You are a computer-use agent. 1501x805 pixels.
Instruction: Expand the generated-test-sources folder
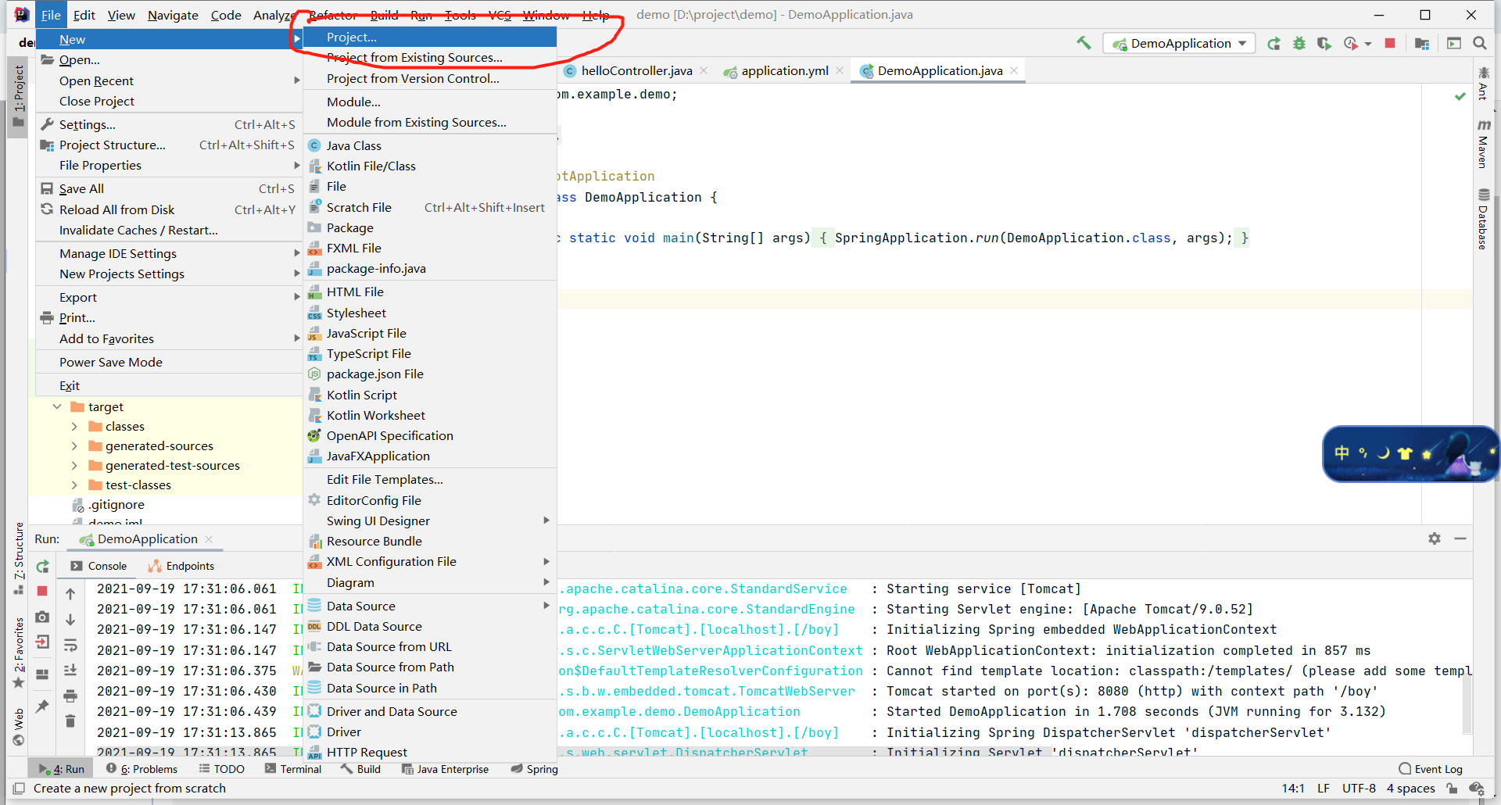pyautogui.click(x=74, y=466)
